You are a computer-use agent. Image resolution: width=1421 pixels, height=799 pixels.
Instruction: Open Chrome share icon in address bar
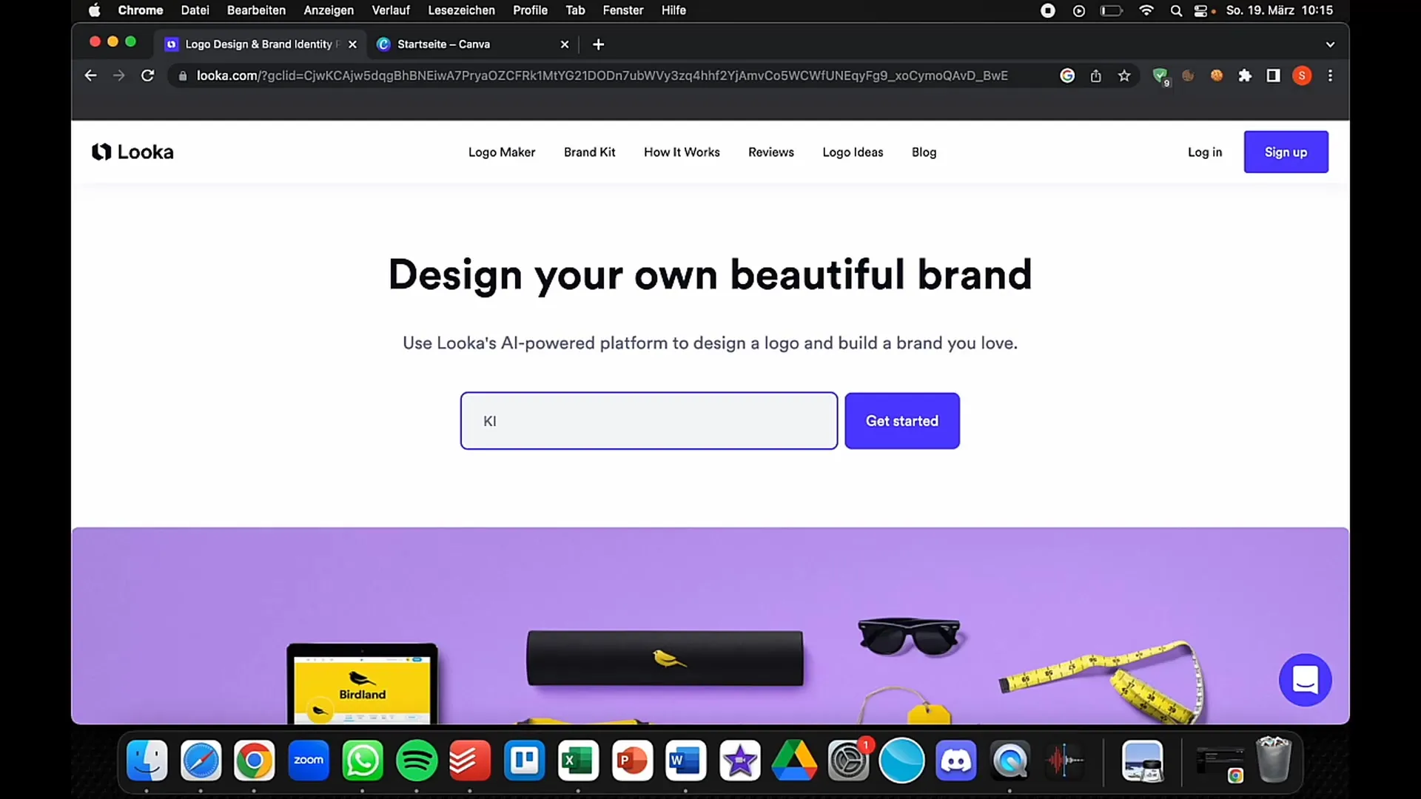click(x=1095, y=75)
